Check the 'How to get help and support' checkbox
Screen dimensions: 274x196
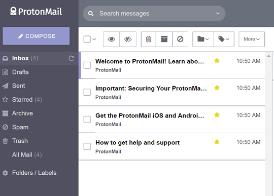87,146
